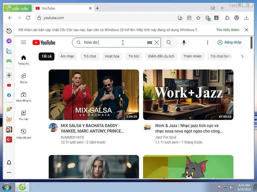Select the Thiên nhiên filter chip
Viewport: 257px width, 192px height.
tap(192, 56)
